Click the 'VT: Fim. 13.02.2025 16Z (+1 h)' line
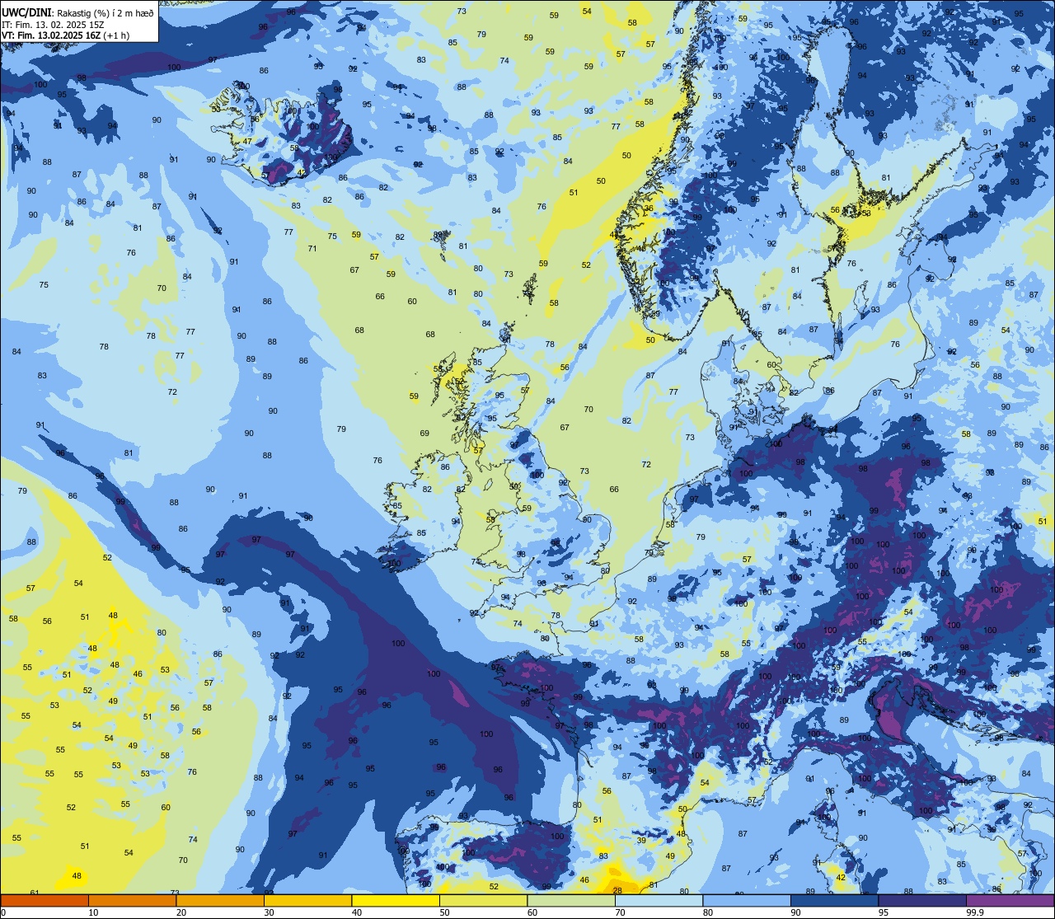The width and height of the screenshot is (1055, 919). pos(65,35)
